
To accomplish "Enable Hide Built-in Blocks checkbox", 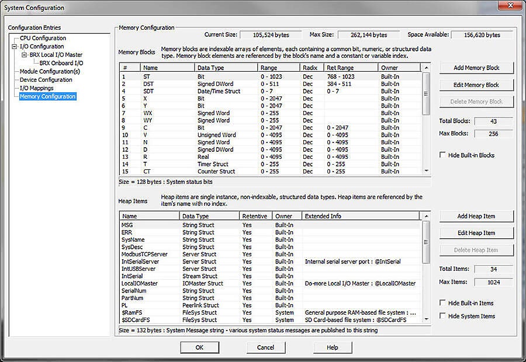I will click(442, 155).
